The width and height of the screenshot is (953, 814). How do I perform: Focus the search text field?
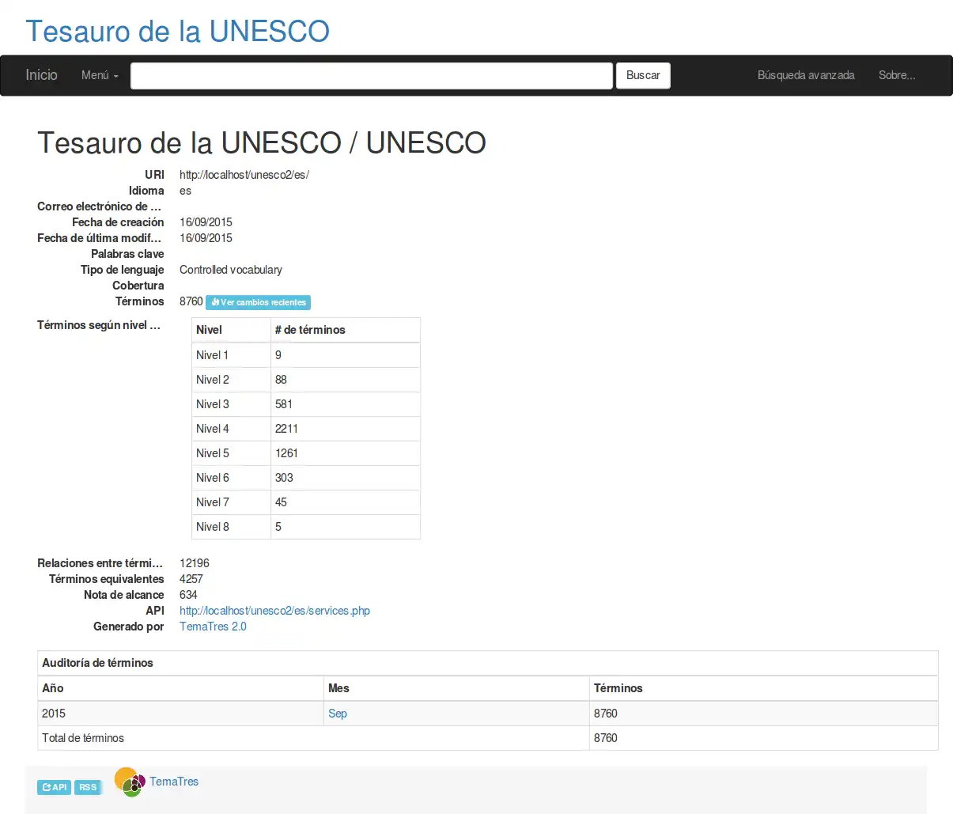point(372,75)
